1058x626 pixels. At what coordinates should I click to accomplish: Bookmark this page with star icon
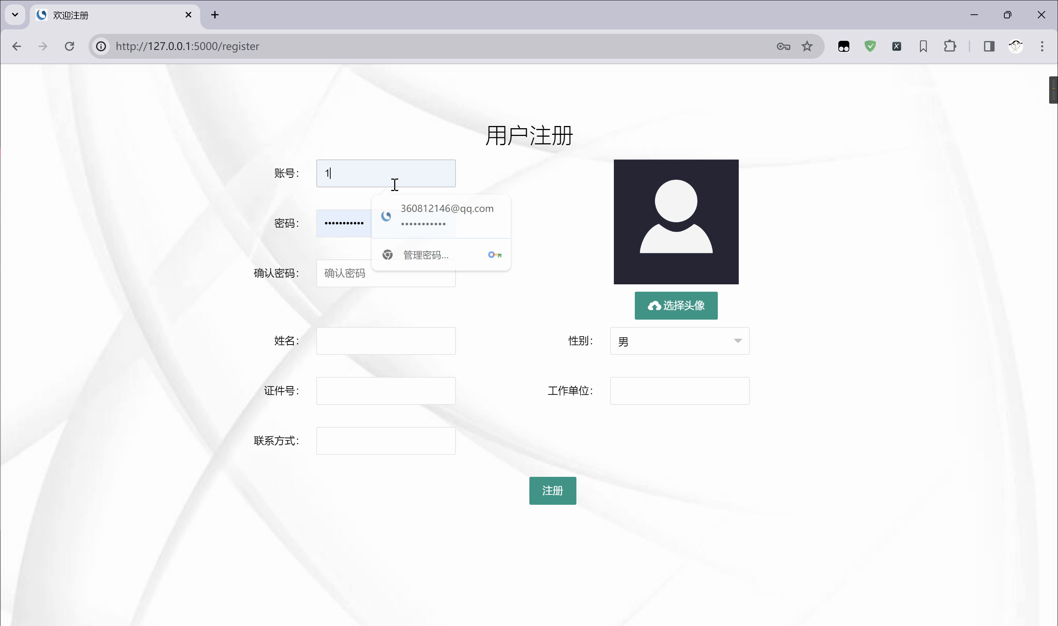pyautogui.click(x=807, y=46)
